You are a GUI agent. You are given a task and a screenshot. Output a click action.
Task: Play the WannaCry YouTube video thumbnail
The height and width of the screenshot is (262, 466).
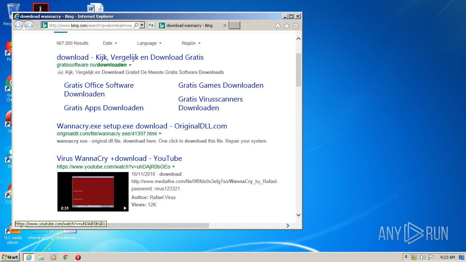(93, 192)
